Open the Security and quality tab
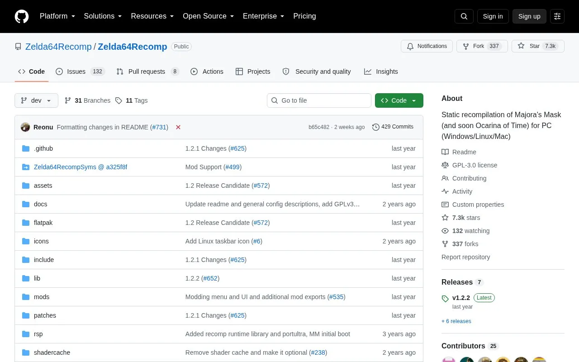Viewport: 579px width, 362px height. (317, 71)
